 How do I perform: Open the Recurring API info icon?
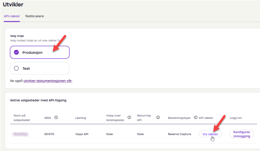click(x=158, y=117)
